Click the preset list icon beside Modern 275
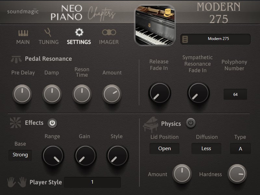Image resolution: width=260 pixels, height=195 pixels. click(x=185, y=39)
